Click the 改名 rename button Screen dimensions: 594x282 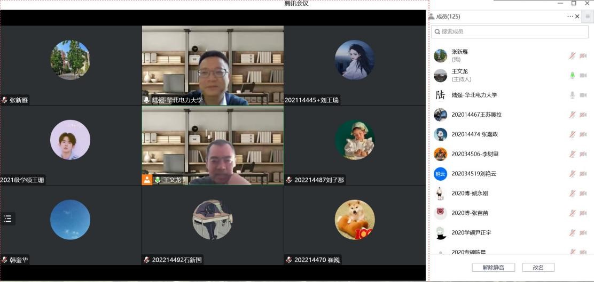pyautogui.click(x=538, y=267)
